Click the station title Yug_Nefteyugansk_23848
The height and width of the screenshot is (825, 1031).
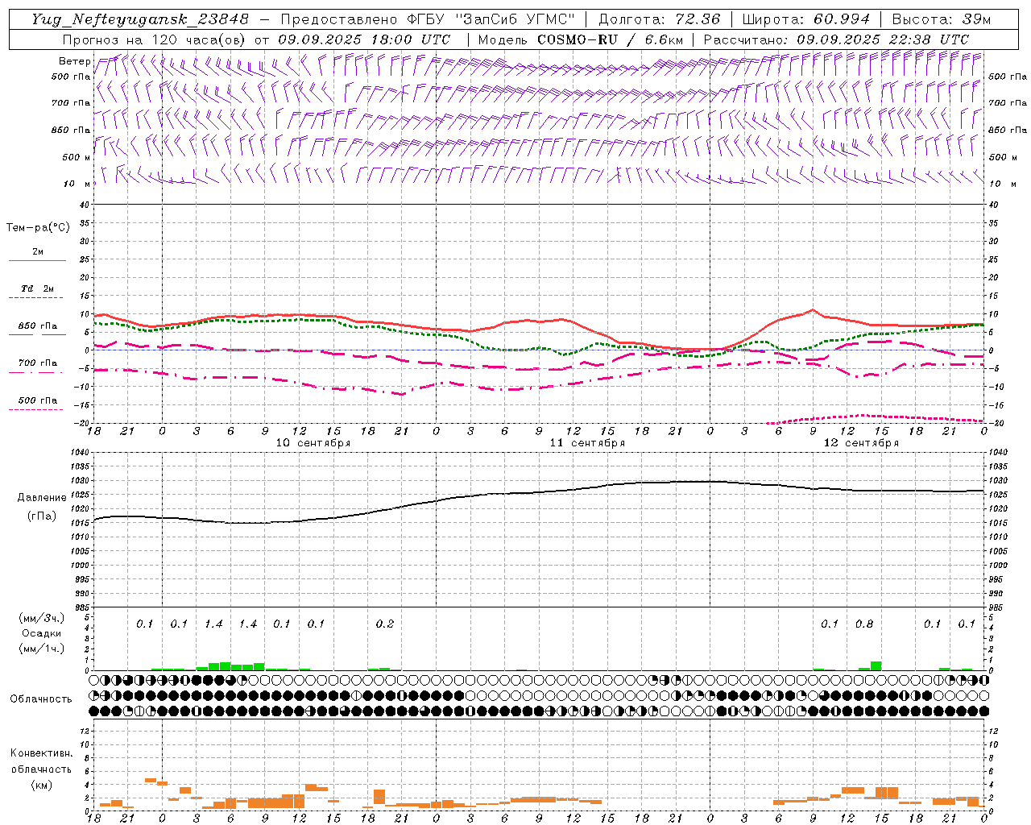pos(140,19)
